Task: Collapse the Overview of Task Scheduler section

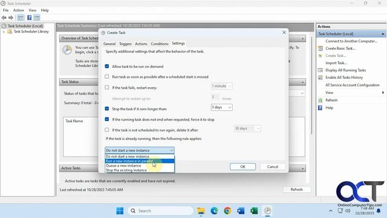Action: point(302,39)
